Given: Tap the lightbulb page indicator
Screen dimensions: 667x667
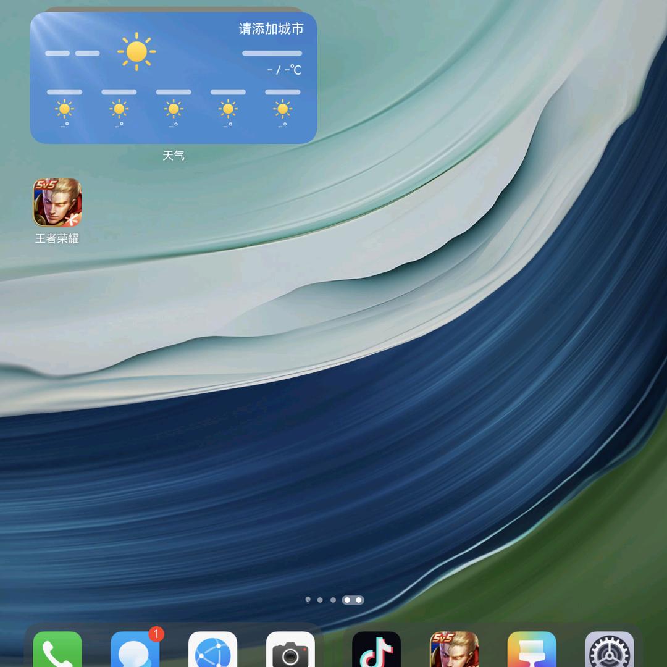Looking at the screenshot, I should click(x=308, y=600).
